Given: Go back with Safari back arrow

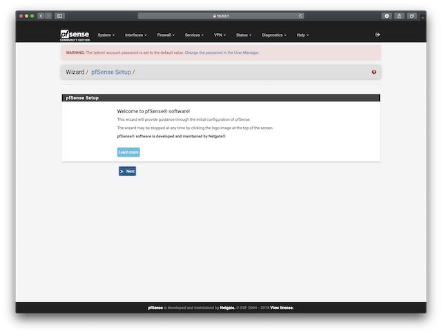Looking at the screenshot, I should [41, 16].
